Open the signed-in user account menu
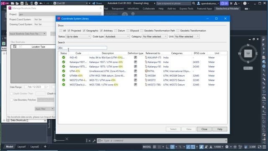Screen dimensions: 268x151 (x=208, y=3)
